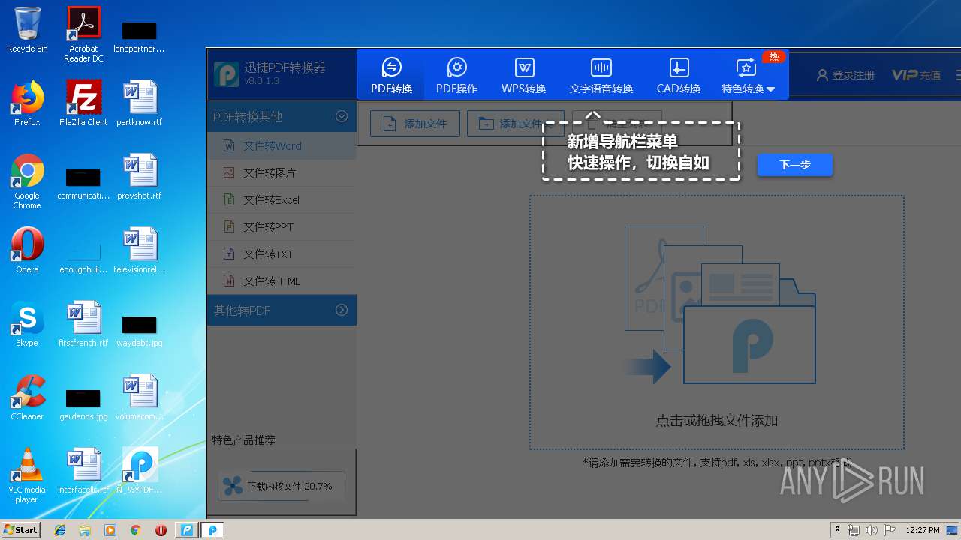Click the volume icon in system tray
Screen dimensions: 961x540
point(871,530)
